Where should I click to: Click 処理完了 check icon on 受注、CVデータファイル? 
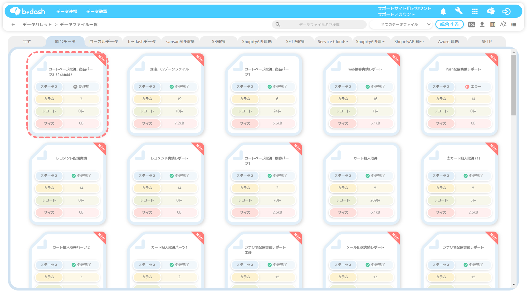172,87
